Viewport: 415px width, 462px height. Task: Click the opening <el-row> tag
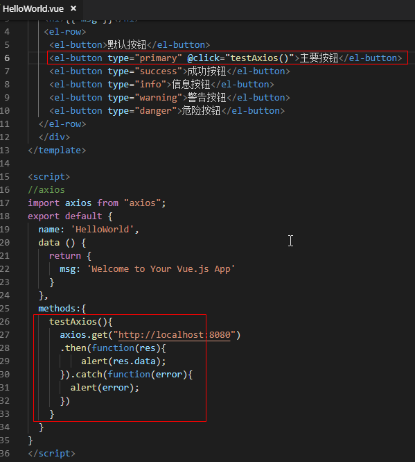coord(64,32)
